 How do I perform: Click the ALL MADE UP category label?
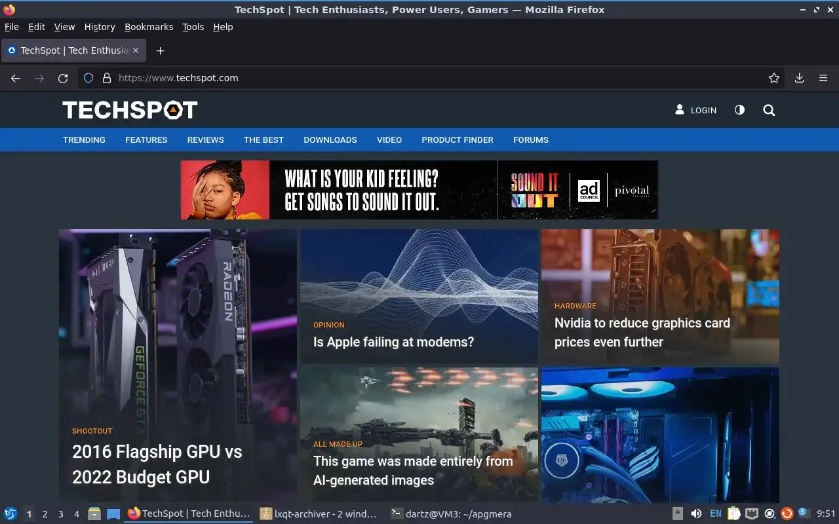pyautogui.click(x=338, y=444)
